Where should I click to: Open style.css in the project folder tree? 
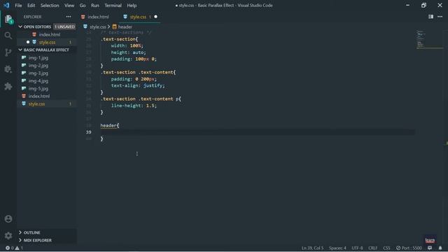(x=36, y=104)
